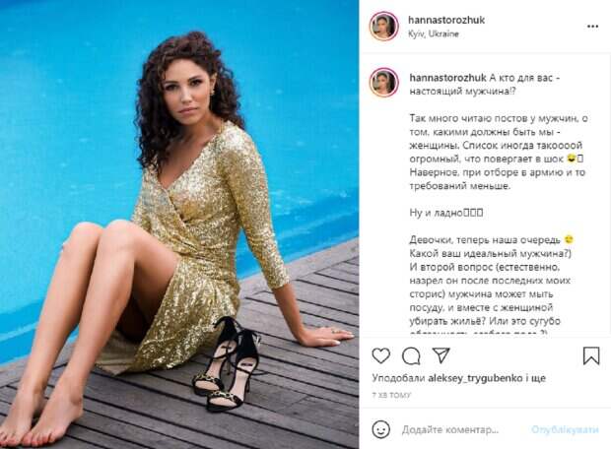Focus the 'Додайте коментар' comment field
The height and width of the screenshot is (449, 611).
[450, 429]
